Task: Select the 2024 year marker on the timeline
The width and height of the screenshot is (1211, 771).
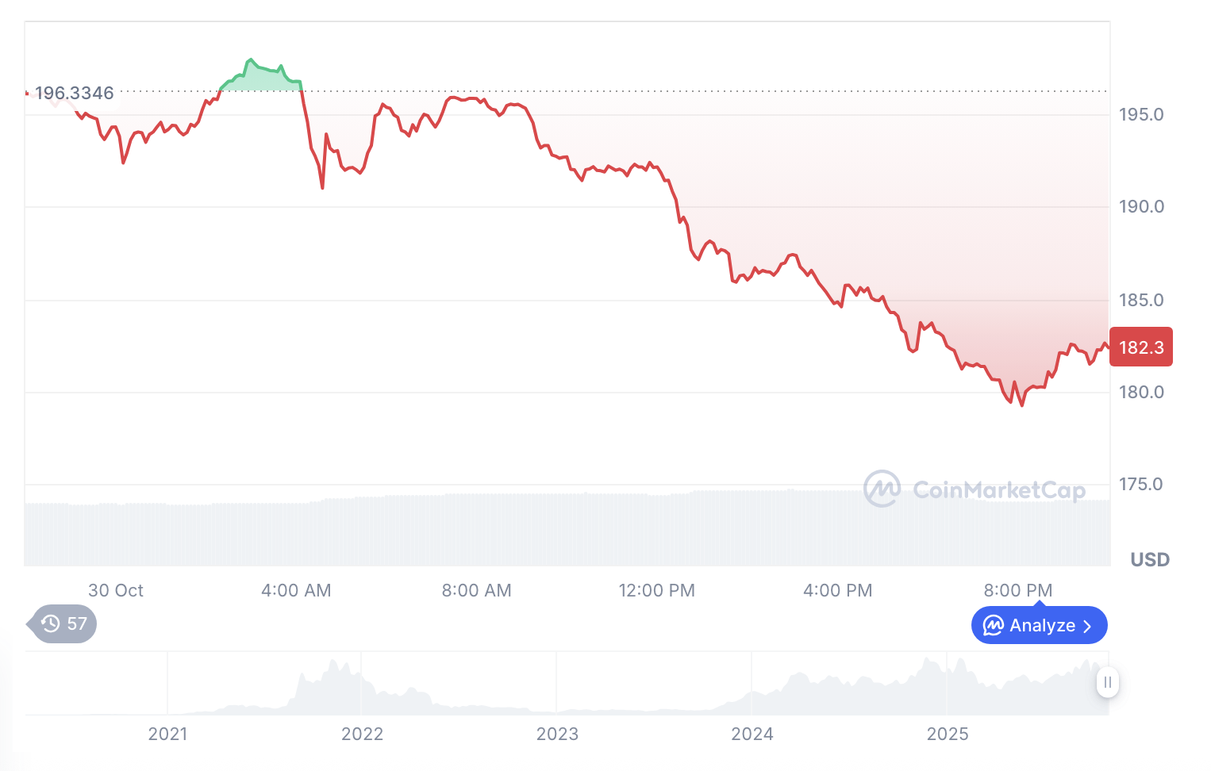Action: pyautogui.click(x=752, y=734)
